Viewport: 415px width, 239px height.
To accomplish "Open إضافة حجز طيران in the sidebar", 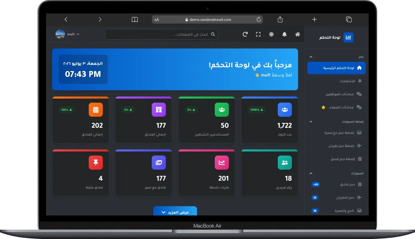I will click(336, 146).
